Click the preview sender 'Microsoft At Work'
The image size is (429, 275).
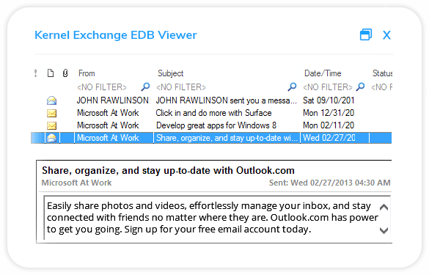click(76, 183)
